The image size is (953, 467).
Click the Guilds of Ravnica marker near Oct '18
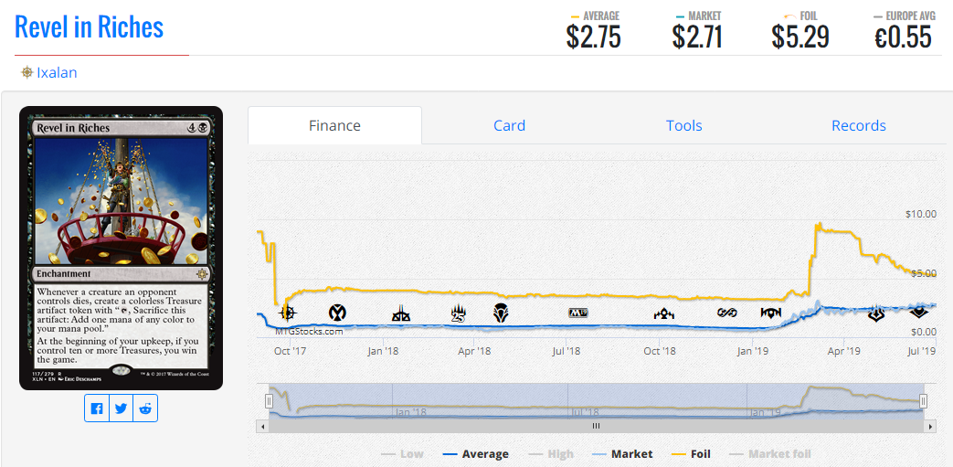point(663,313)
